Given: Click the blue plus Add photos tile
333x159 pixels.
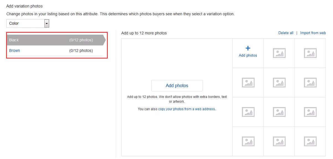Looking at the screenshot, I should coord(248,52).
